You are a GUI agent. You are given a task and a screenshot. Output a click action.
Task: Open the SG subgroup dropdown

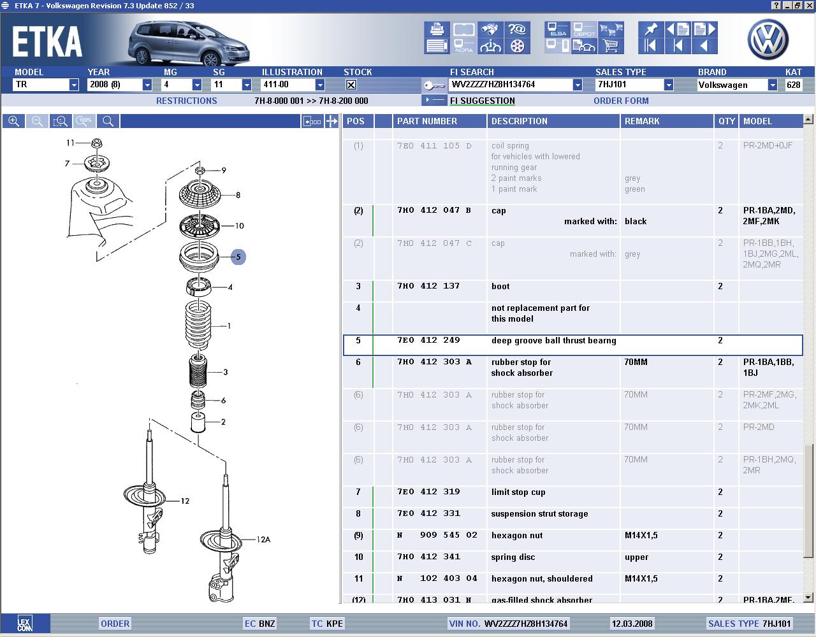point(247,85)
